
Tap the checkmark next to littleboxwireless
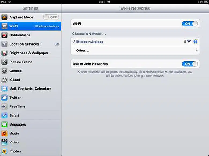[x=74, y=41]
